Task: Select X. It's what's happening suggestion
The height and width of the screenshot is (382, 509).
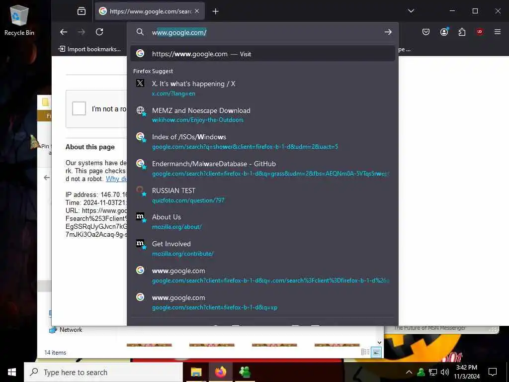Action: pos(262,89)
